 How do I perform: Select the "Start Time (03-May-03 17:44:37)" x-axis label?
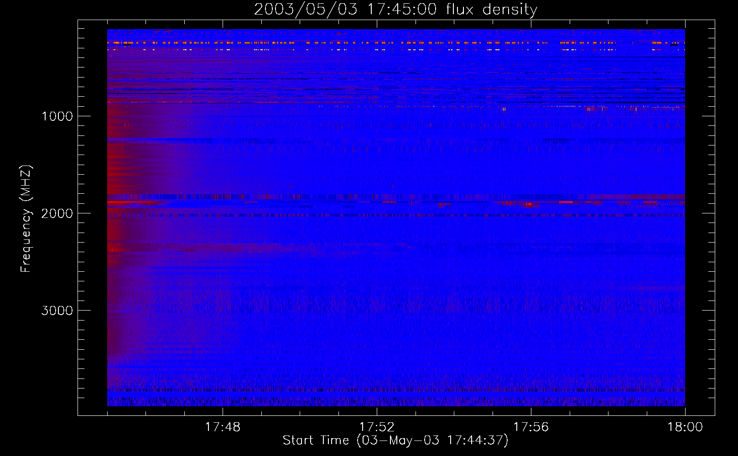click(x=395, y=440)
